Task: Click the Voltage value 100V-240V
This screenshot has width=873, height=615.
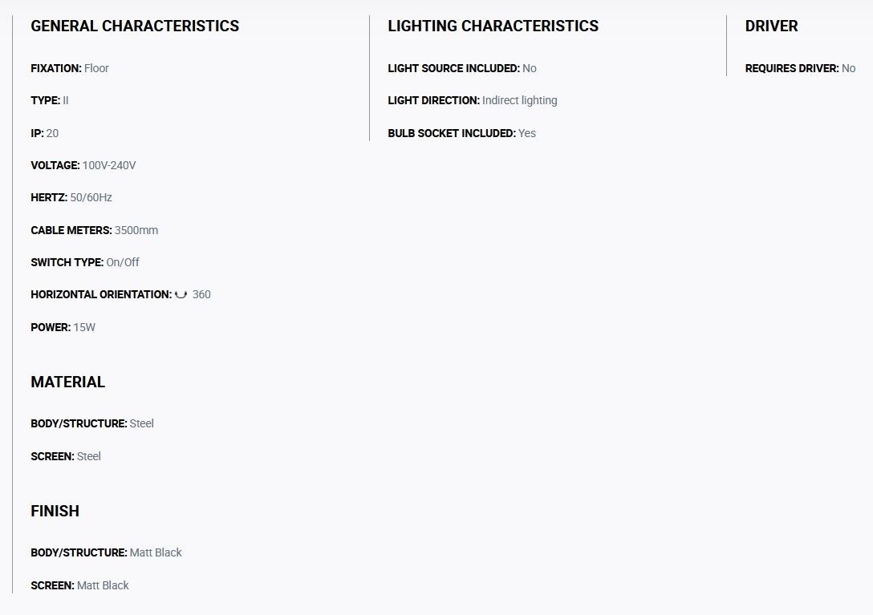Action: pyautogui.click(x=109, y=165)
